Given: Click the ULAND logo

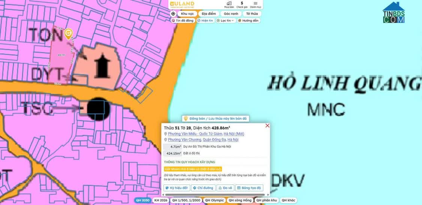Looking at the screenshot, I should [182, 4].
